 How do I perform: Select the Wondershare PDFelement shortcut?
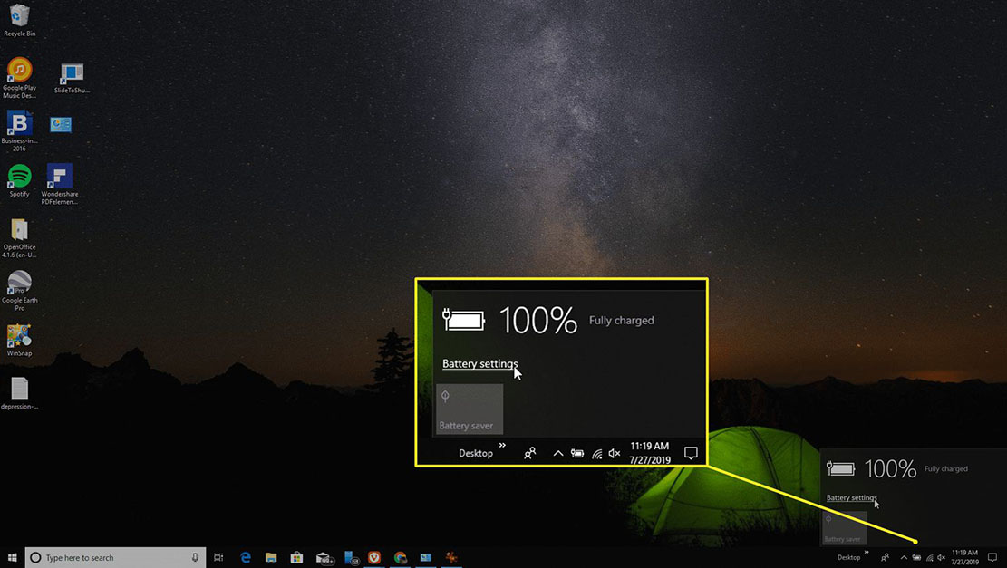[x=59, y=184]
